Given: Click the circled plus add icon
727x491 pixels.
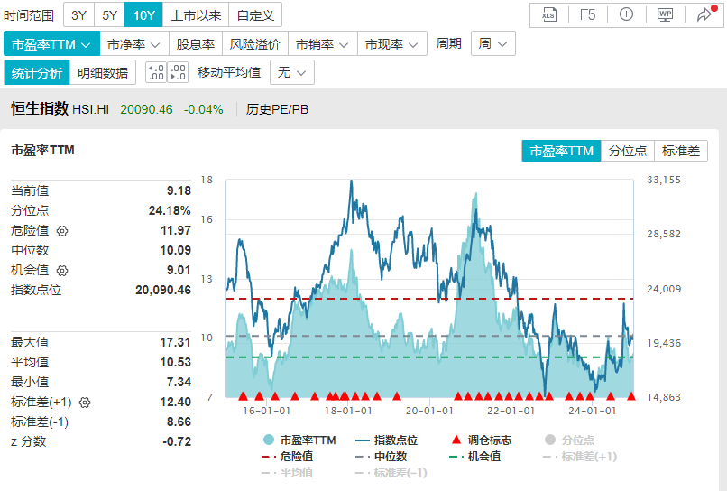Looking at the screenshot, I should 626,14.
